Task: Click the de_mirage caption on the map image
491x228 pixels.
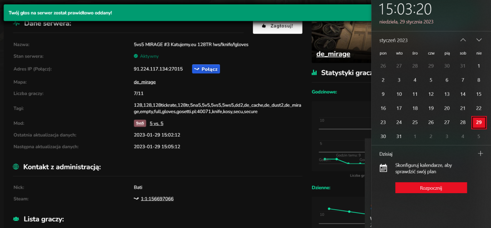Action: tap(333, 54)
